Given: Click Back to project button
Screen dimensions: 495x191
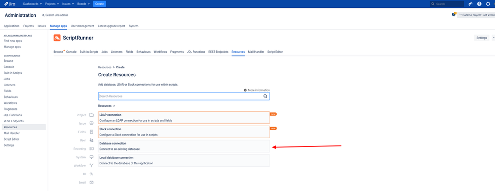Looking at the screenshot, I should tap(476, 15).
